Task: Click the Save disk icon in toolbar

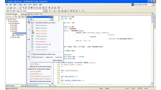Action: pos(11,8)
